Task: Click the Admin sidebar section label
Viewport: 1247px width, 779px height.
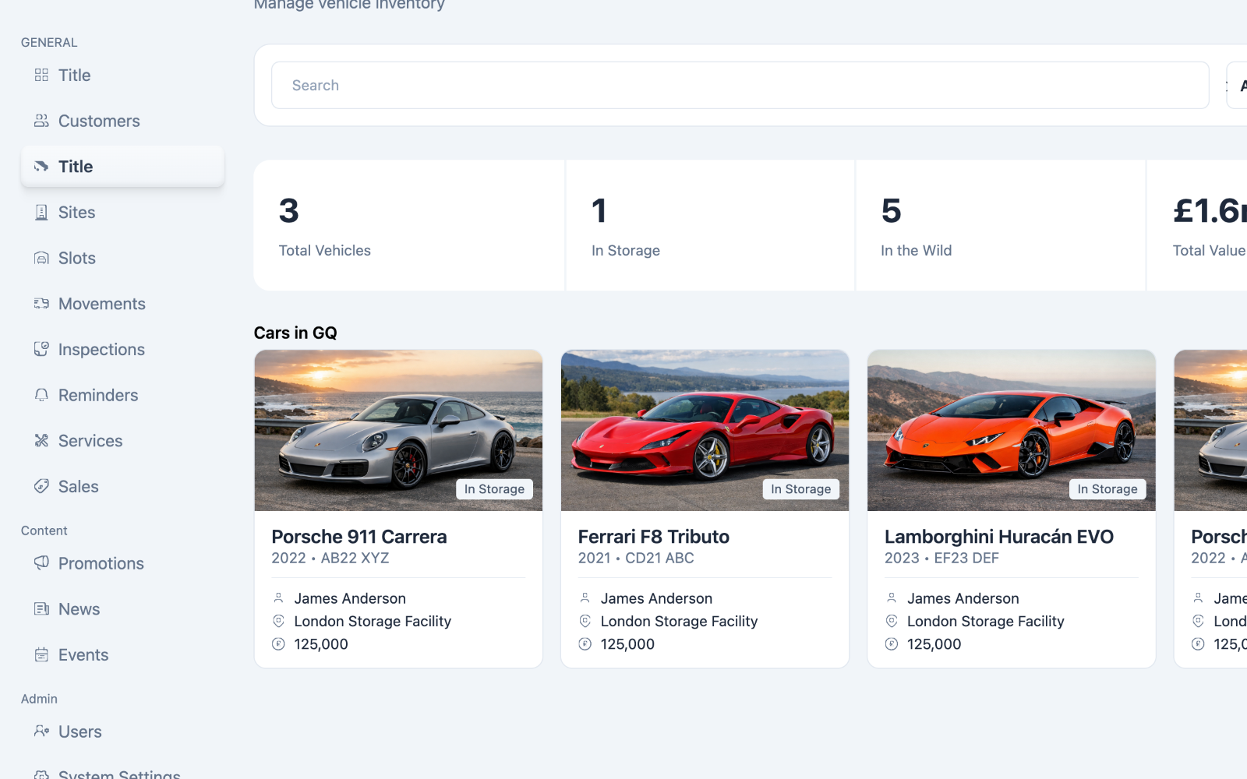Action: (x=39, y=699)
